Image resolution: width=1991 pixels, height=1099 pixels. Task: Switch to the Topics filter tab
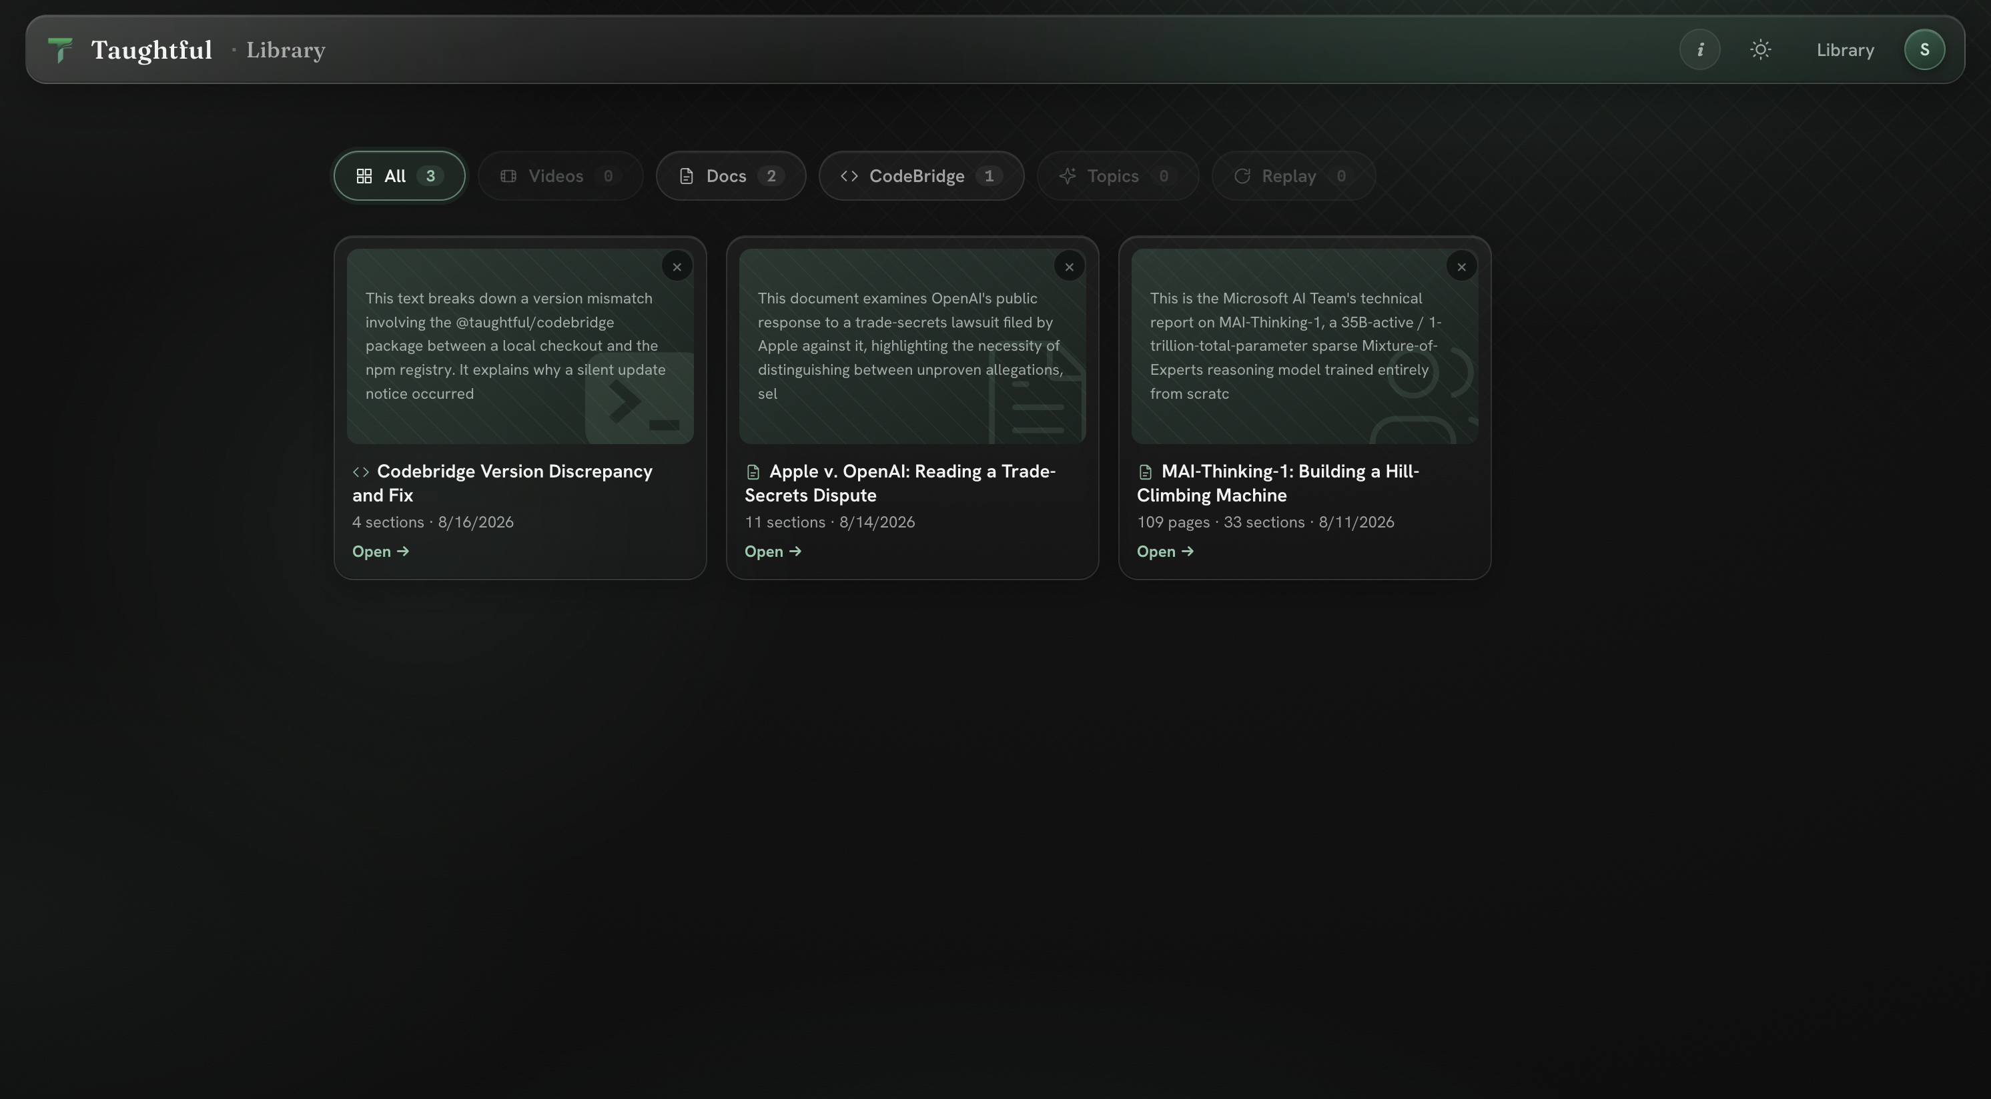point(1118,176)
